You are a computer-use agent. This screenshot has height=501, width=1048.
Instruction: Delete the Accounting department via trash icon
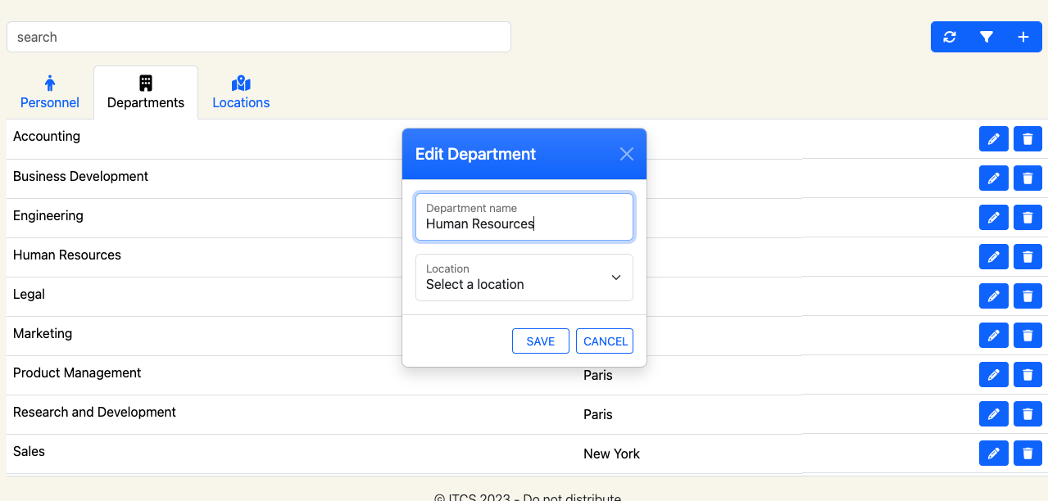pos(1028,139)
